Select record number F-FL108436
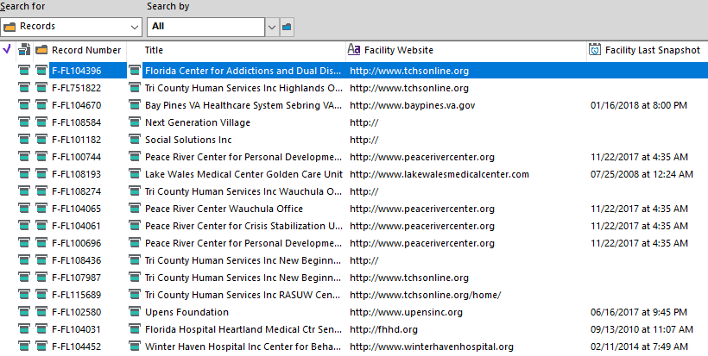 [x=76, y=260]
